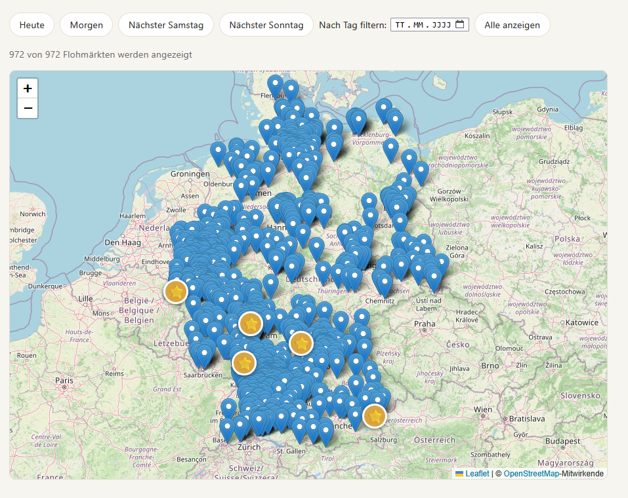Zoom out of the map
This screenshot has height=498, width=628.
coord(28,108)
